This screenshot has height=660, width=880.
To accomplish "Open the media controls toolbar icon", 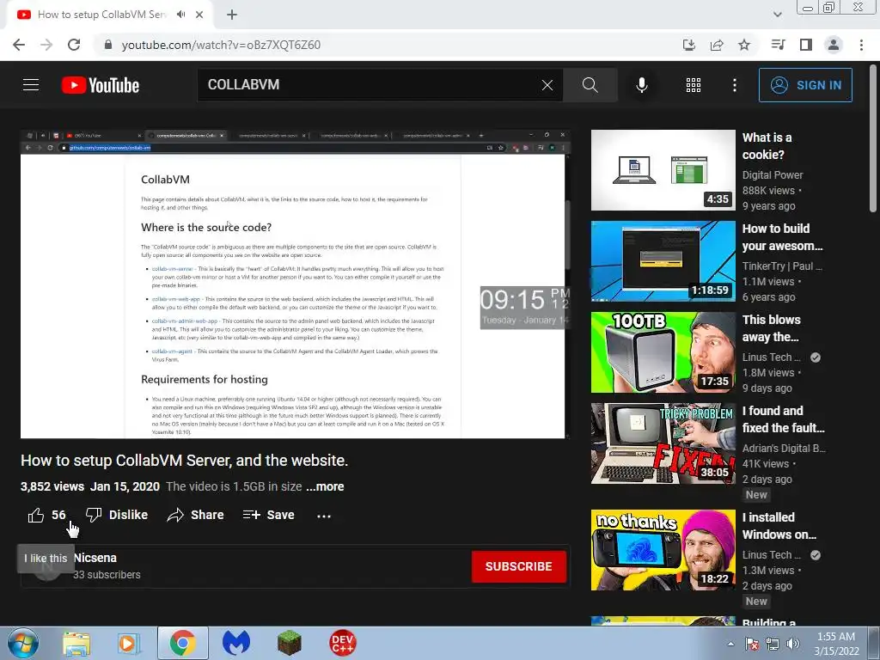I will (x=778, y=45).
